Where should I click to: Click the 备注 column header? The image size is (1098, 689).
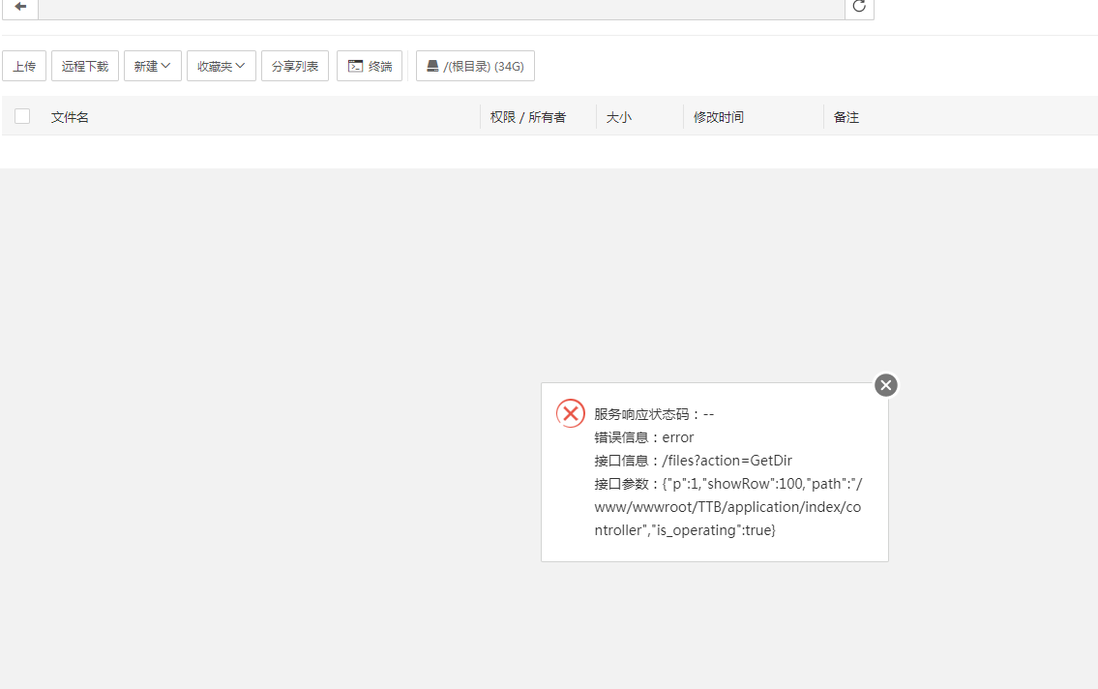[846, 117]
